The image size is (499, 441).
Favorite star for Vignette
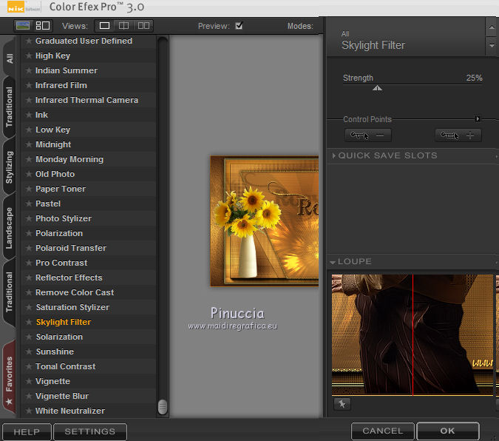29,381
